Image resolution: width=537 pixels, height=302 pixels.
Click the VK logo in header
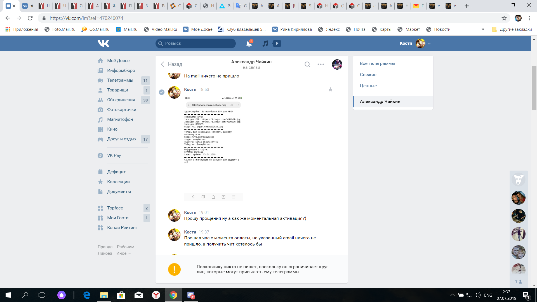(103, 43)
